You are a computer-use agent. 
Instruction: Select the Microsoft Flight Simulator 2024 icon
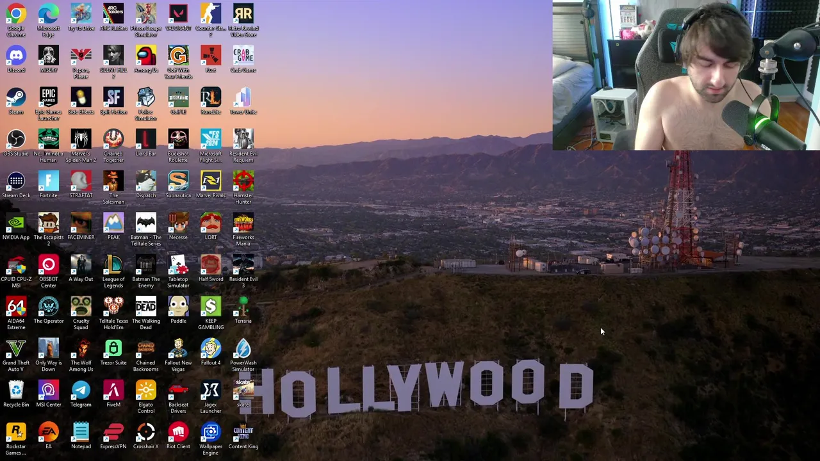211,138
